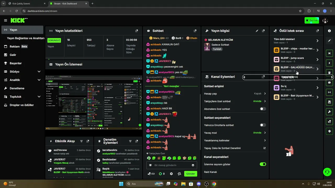Open the green support headset button
This screenshot has height=188, width=335.
[x=327, y=172]
